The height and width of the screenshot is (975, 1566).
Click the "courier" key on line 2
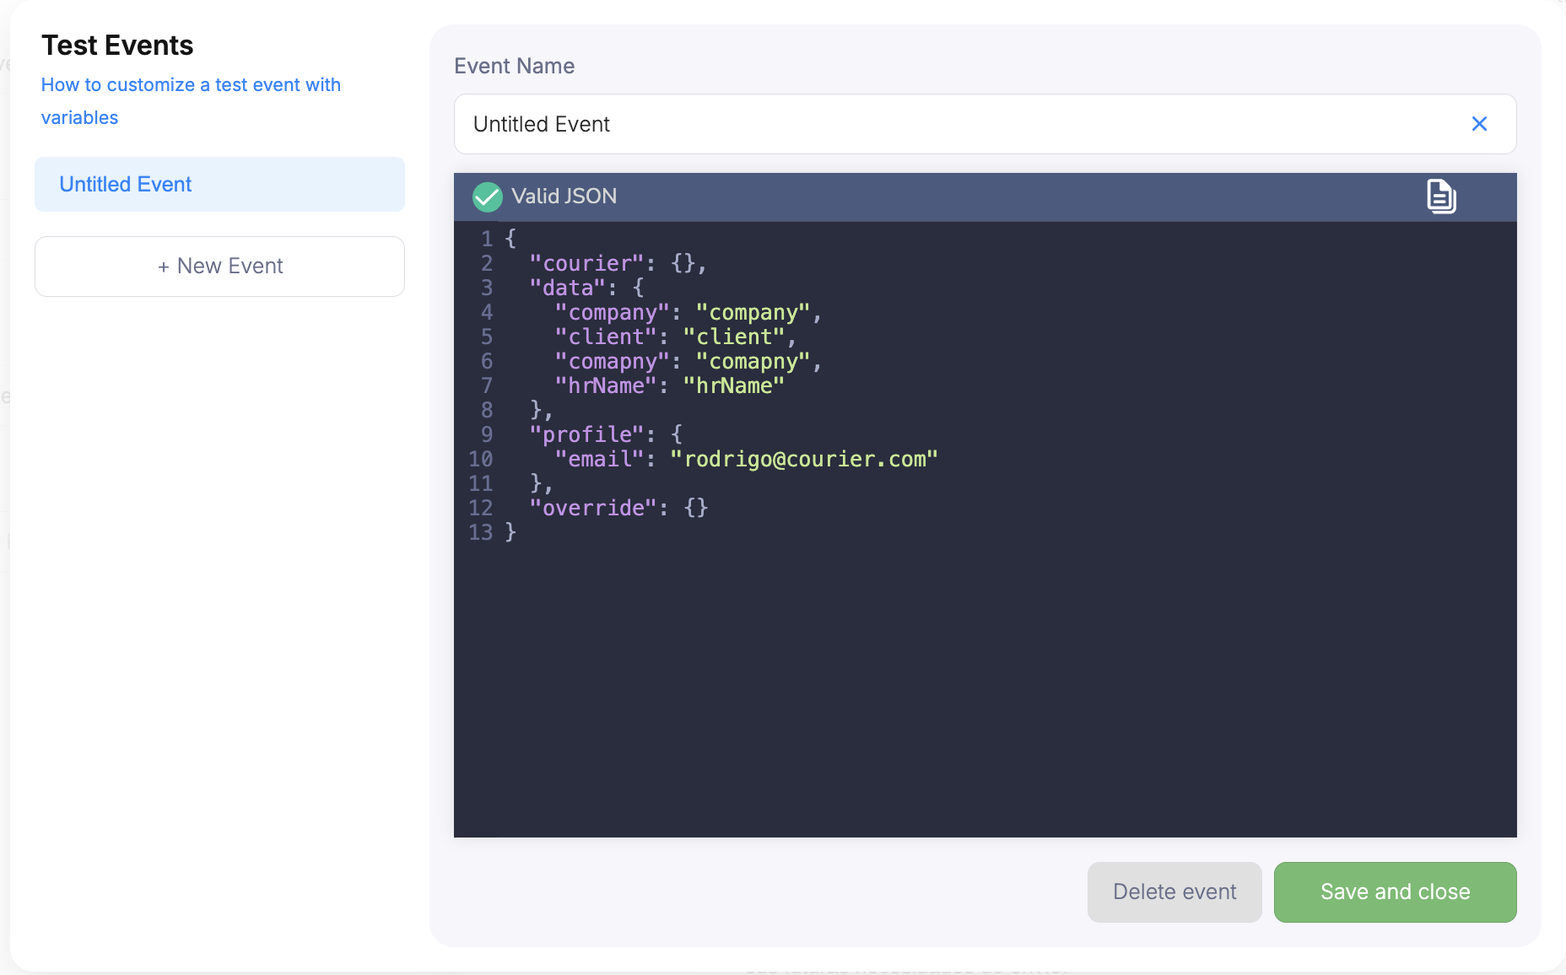tap(586, 264)
